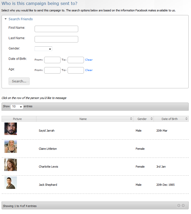
Task: Click the 20th Mar birth date
Action: [x=162, y=131]
